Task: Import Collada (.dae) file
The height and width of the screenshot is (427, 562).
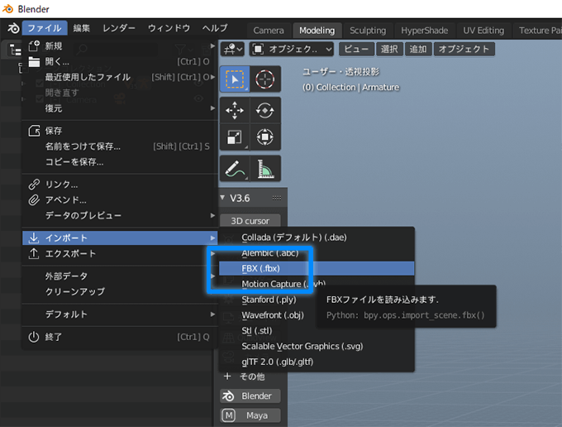Action: [317, 237]
